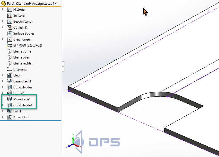
Task: Select the Fold1 label
Action: point(17,111)
